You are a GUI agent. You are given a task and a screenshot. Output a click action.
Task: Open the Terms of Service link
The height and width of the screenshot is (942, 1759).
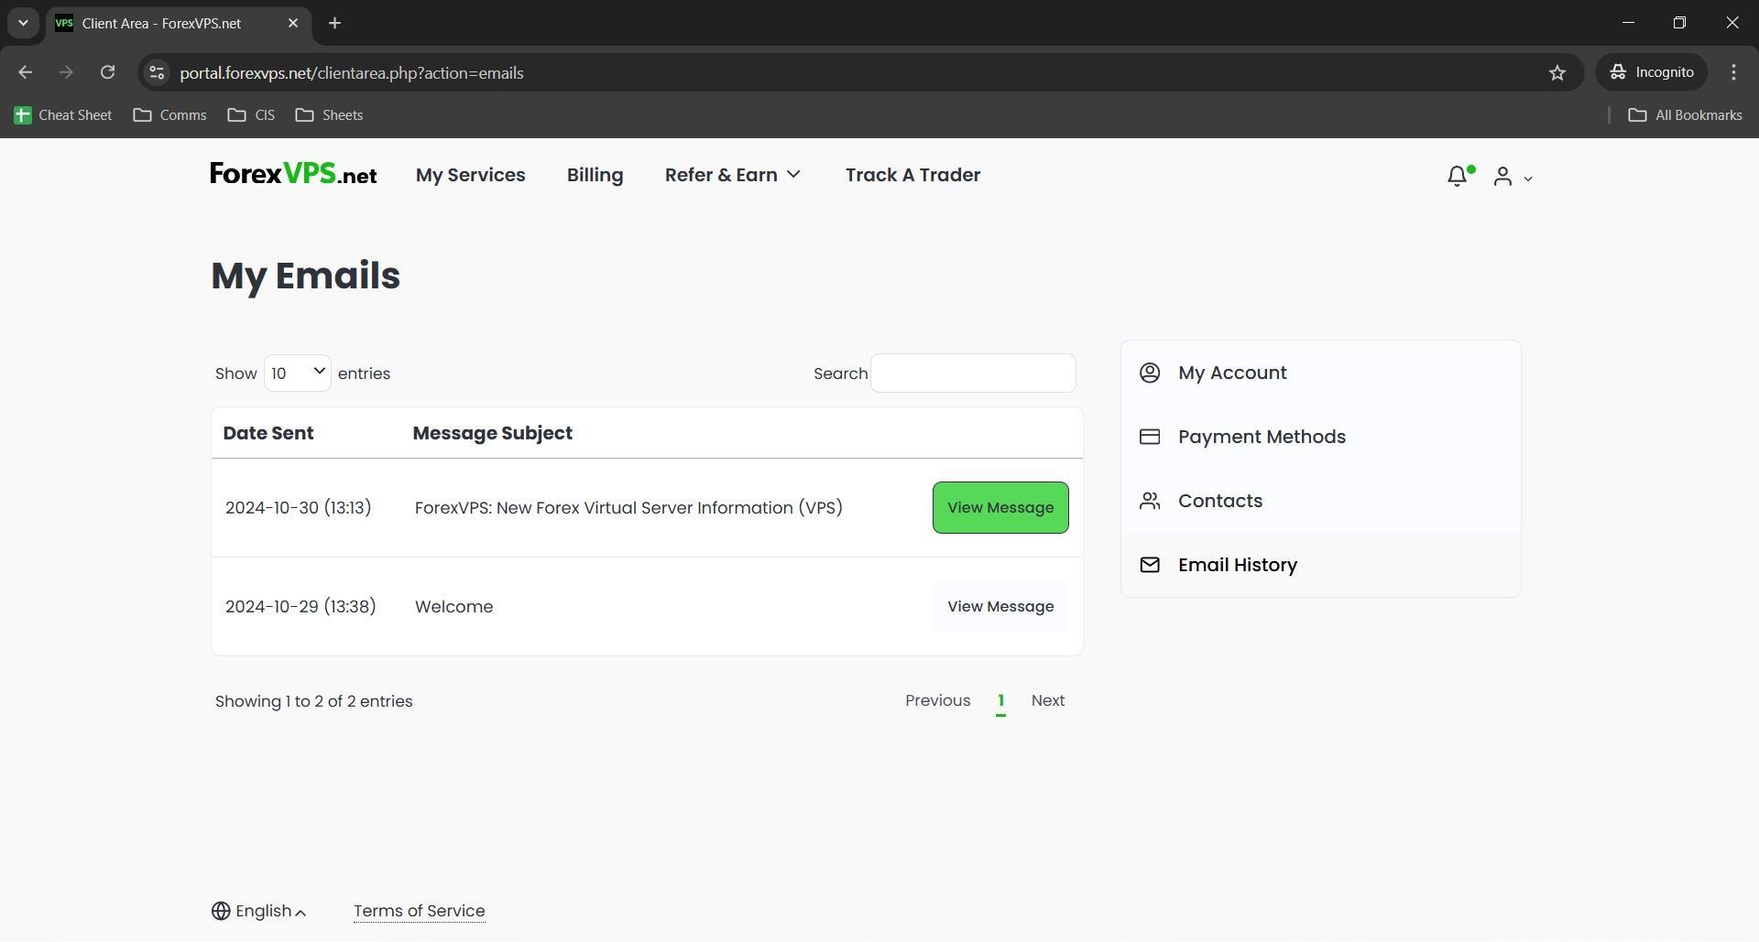(419, 911)
